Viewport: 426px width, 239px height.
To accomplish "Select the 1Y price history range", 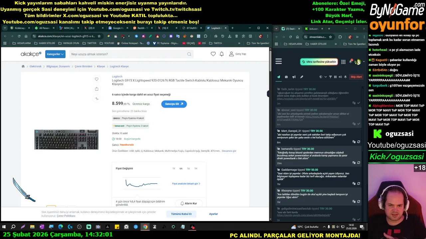I will (174, 169).
